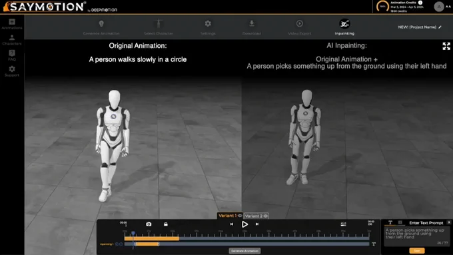Open the FAQ sidebar item

pos(12,55)
